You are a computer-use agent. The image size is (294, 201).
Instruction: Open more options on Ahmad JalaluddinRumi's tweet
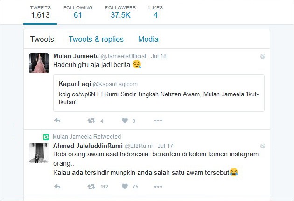[x=158, y=187]
